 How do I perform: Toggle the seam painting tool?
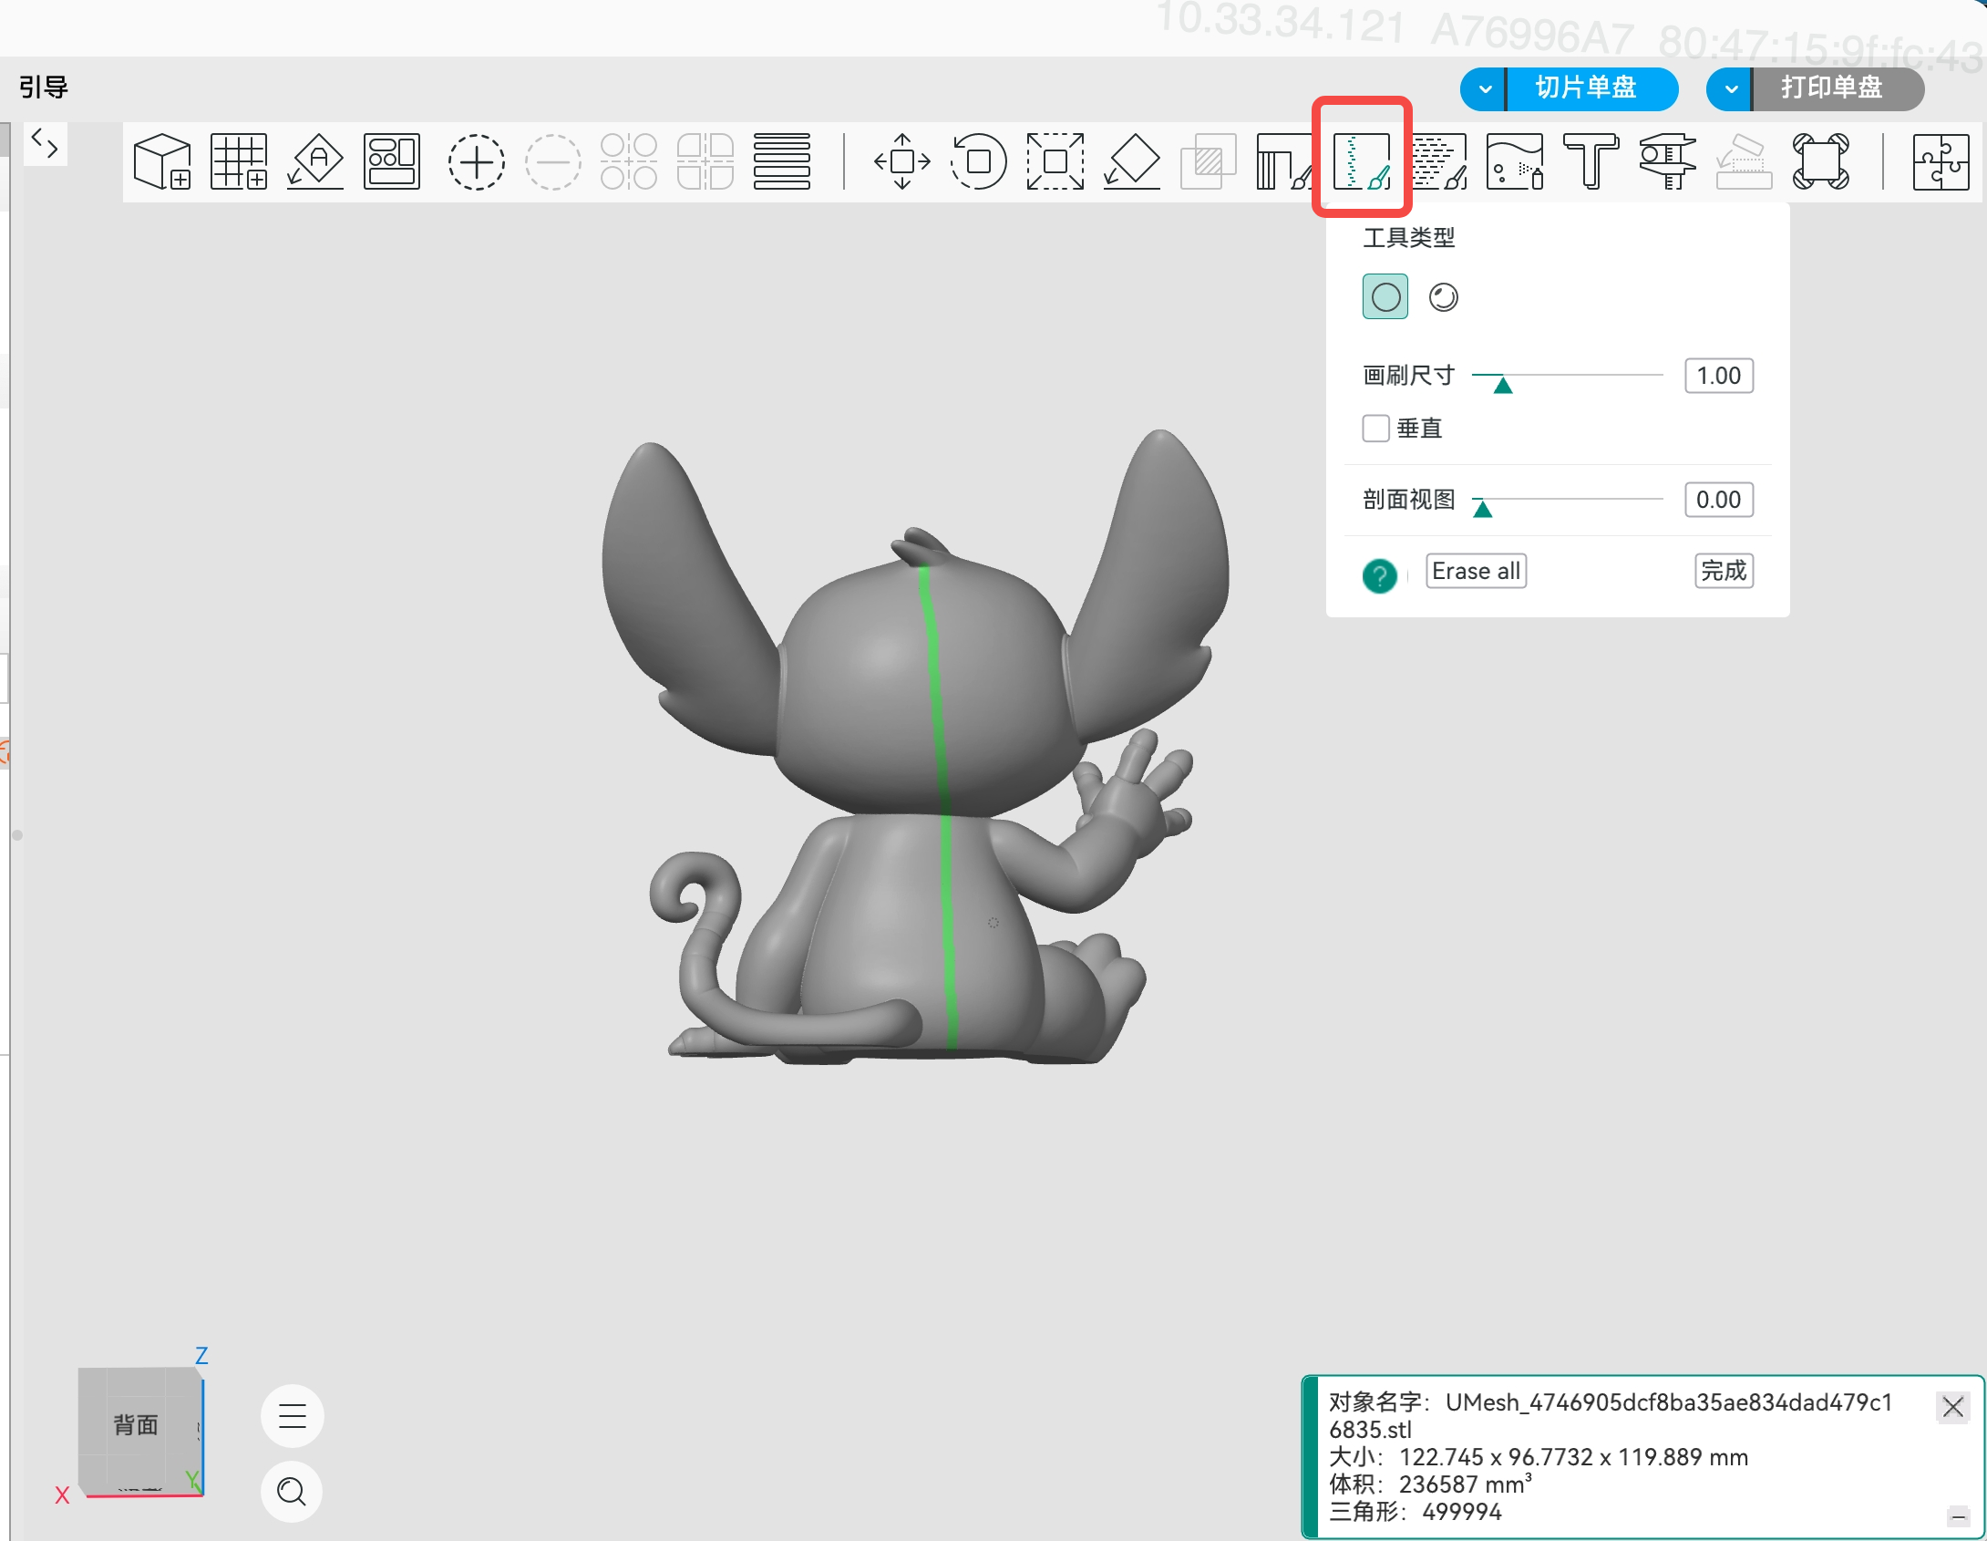1362,161
